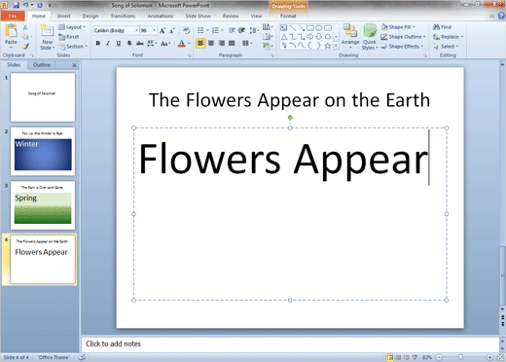Switch to the Insert tab
Viewport: 506px width, 362px height.
(64, 16)
